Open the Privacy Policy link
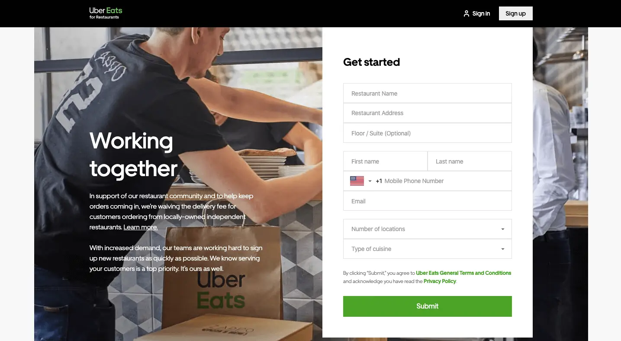 (440, 281)
